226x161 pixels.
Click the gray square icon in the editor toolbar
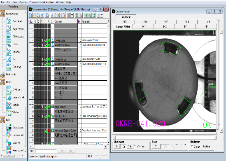tap(69, 15)
